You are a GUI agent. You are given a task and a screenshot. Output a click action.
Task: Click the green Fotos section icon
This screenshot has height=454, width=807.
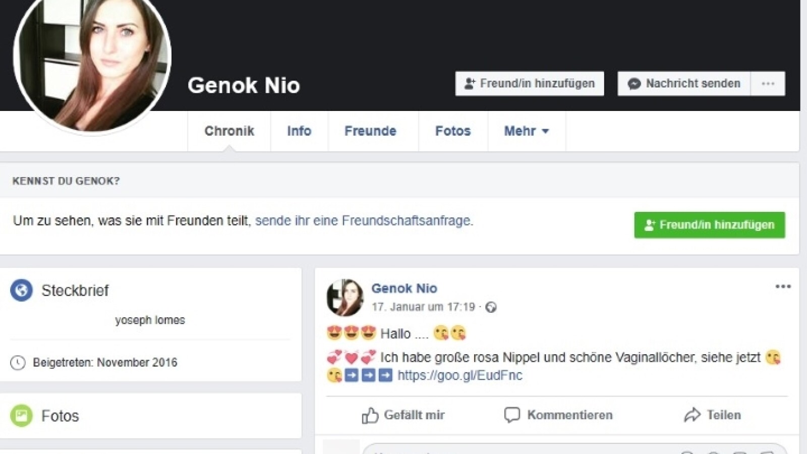pos(21,416)
